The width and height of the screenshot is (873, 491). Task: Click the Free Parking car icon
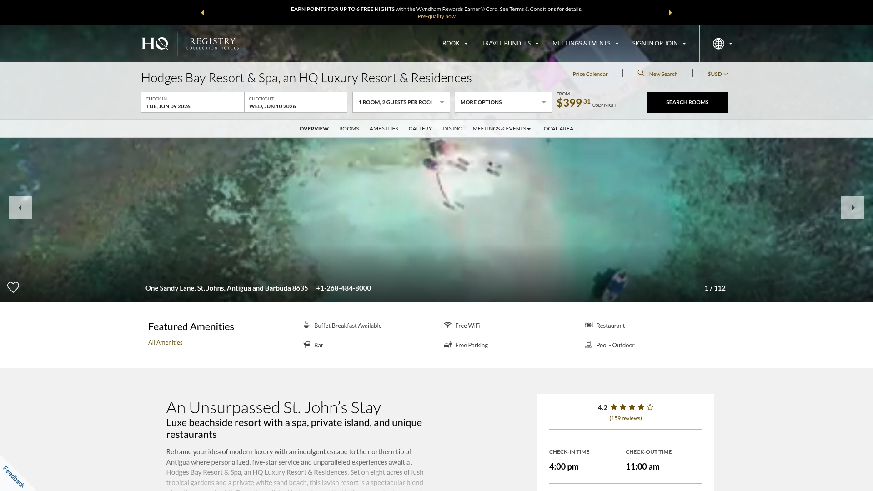(x=448, y=345)
